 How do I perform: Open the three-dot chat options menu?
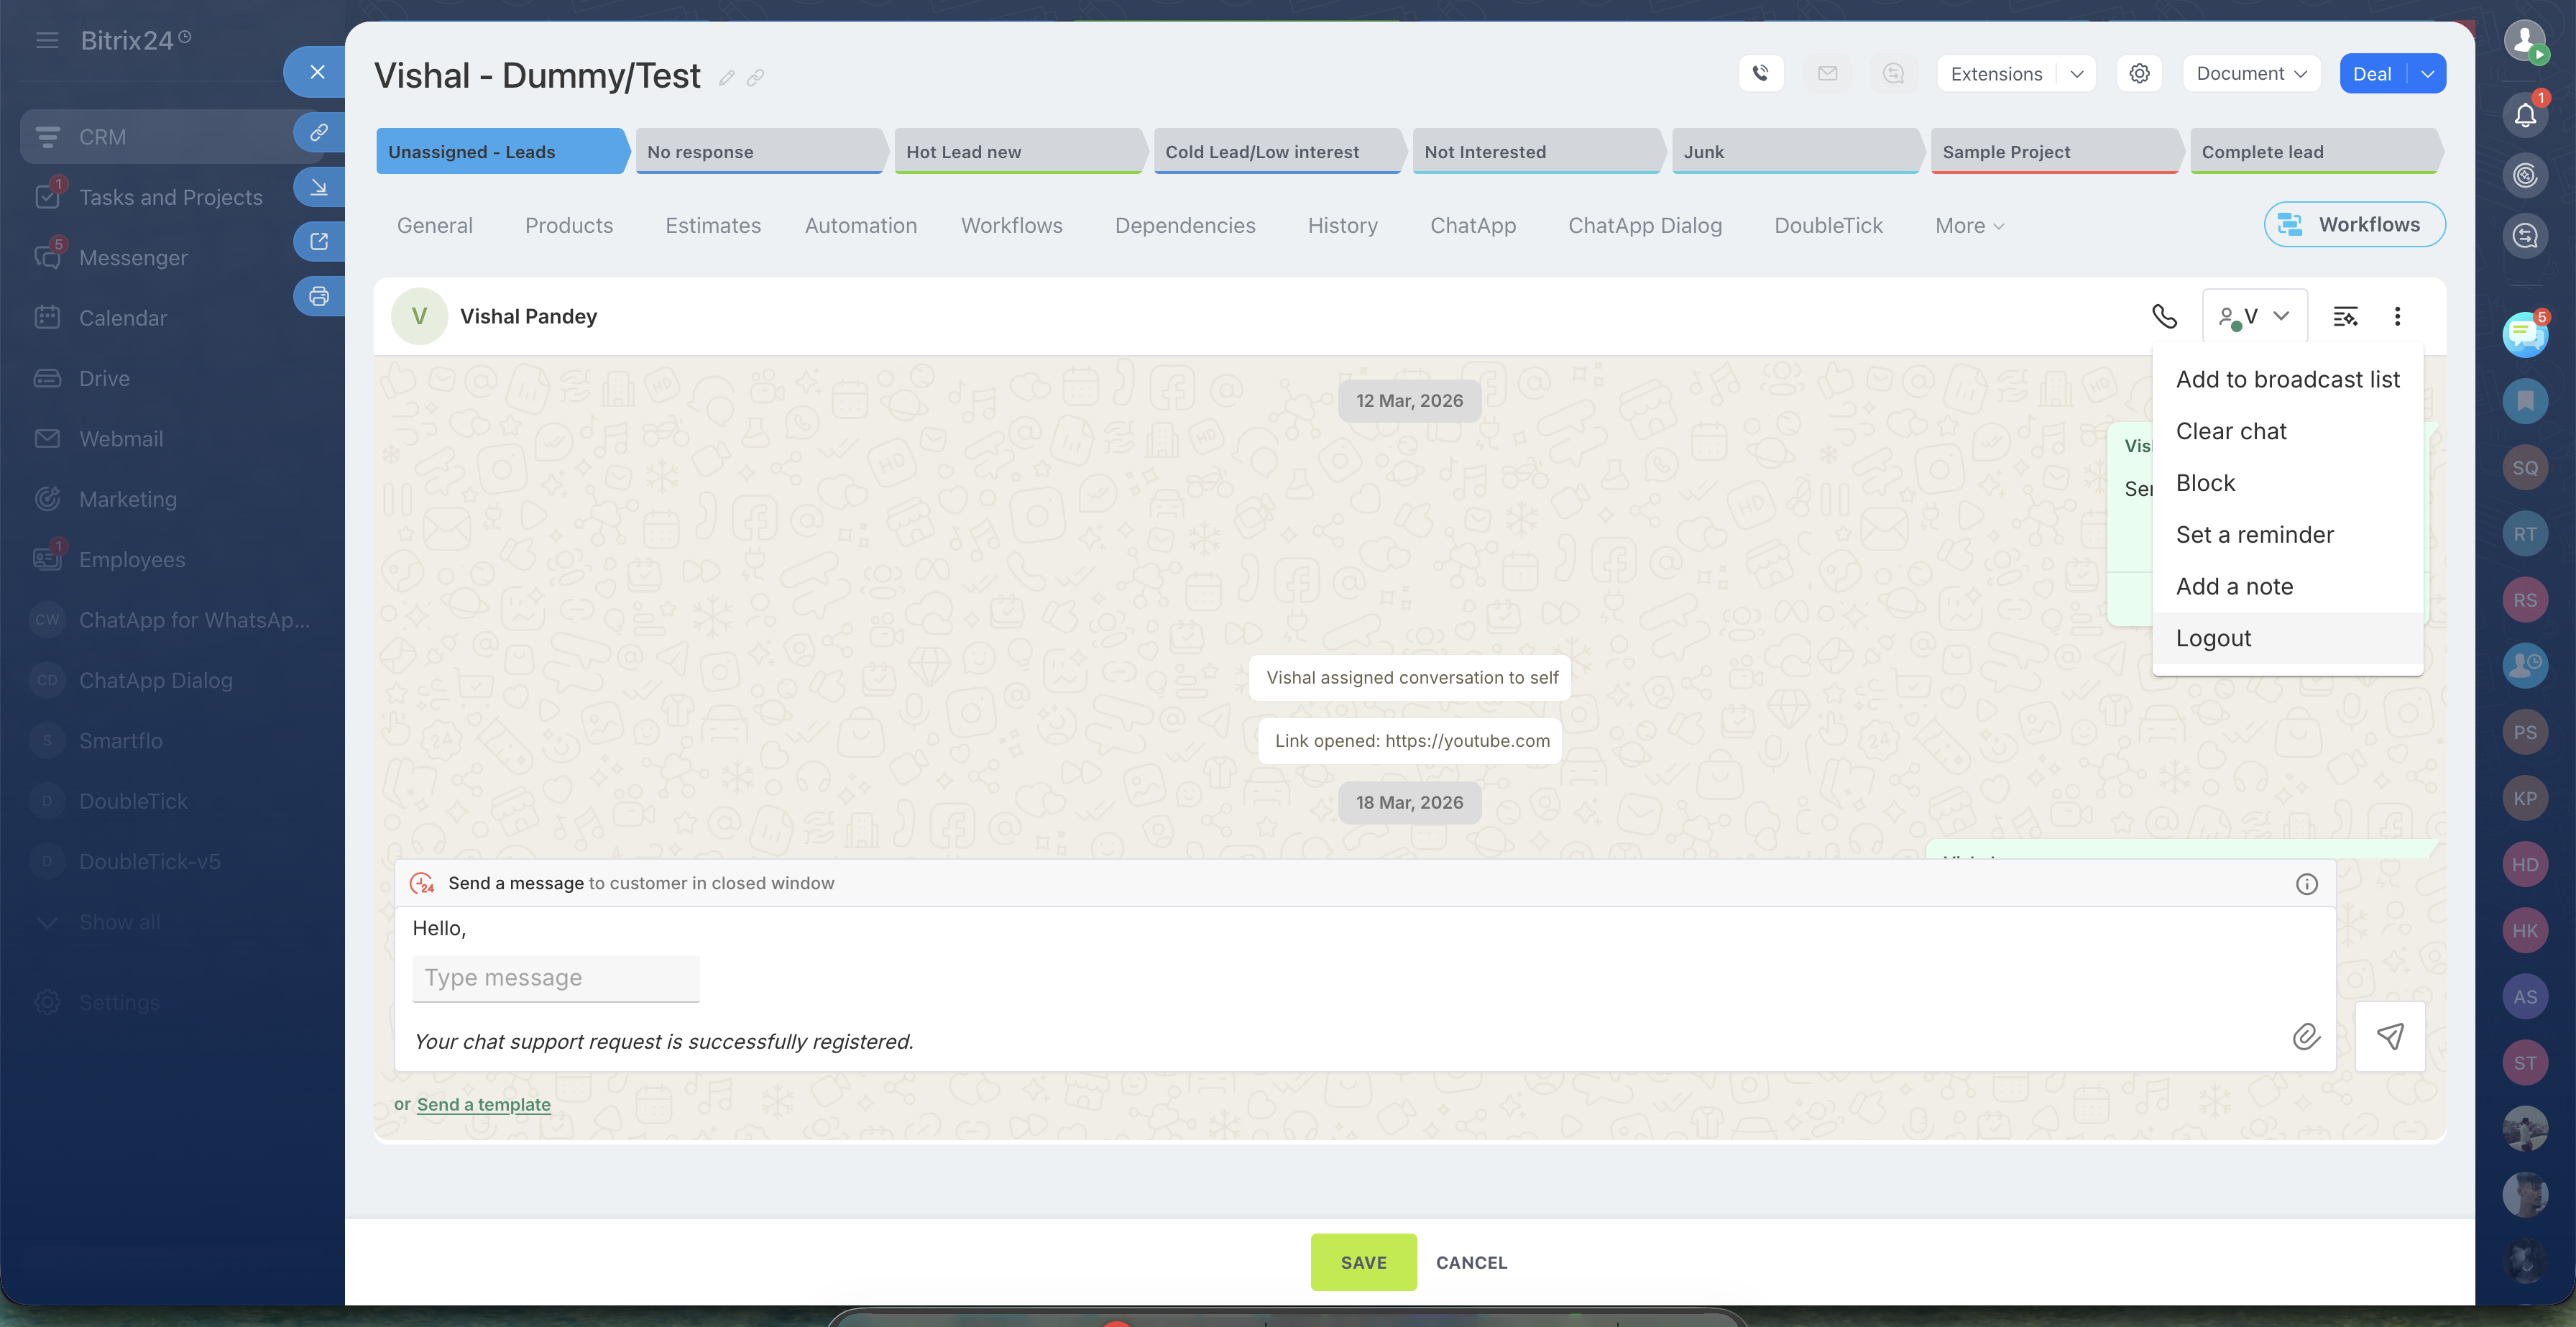point(2397,316)
